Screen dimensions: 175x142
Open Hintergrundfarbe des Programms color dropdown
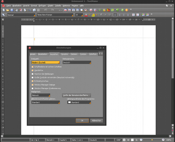[x=79, y=102]
